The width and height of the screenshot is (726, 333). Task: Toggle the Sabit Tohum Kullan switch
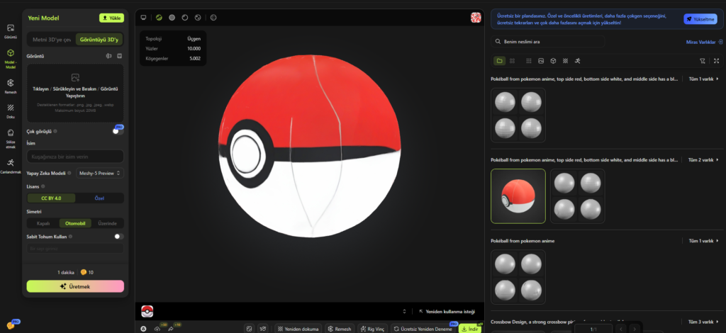(x=119, y=237)
